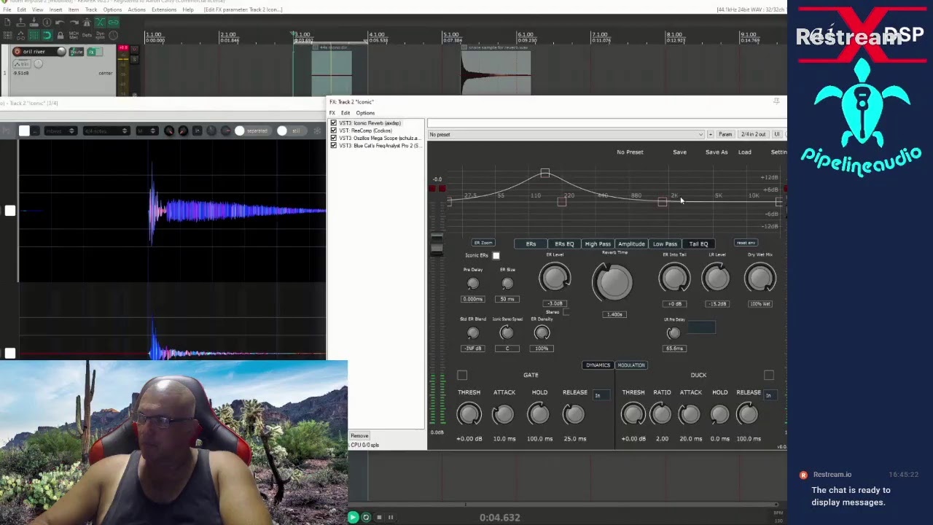Mute the oril river track
The height and width of the screenshot is (525, 933).
tap(134, 50)
